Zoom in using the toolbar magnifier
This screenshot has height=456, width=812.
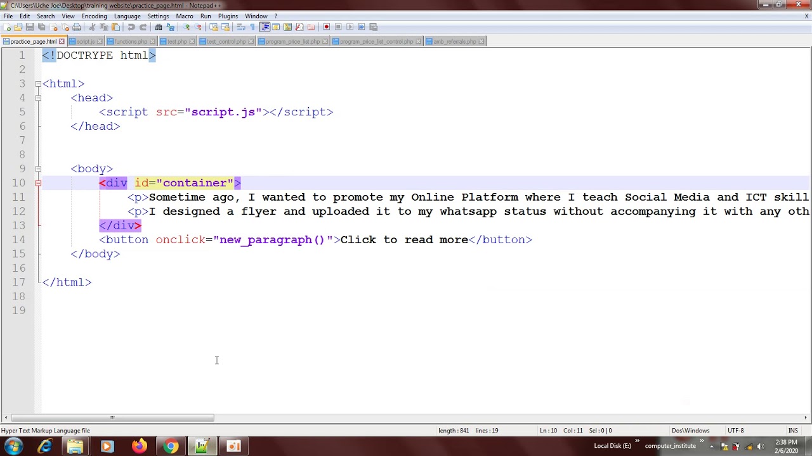point(186,27)
